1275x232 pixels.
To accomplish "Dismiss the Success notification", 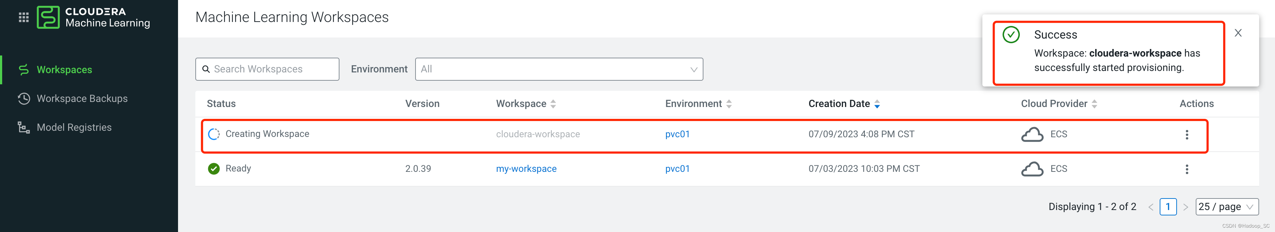I will click(1238, 33).
